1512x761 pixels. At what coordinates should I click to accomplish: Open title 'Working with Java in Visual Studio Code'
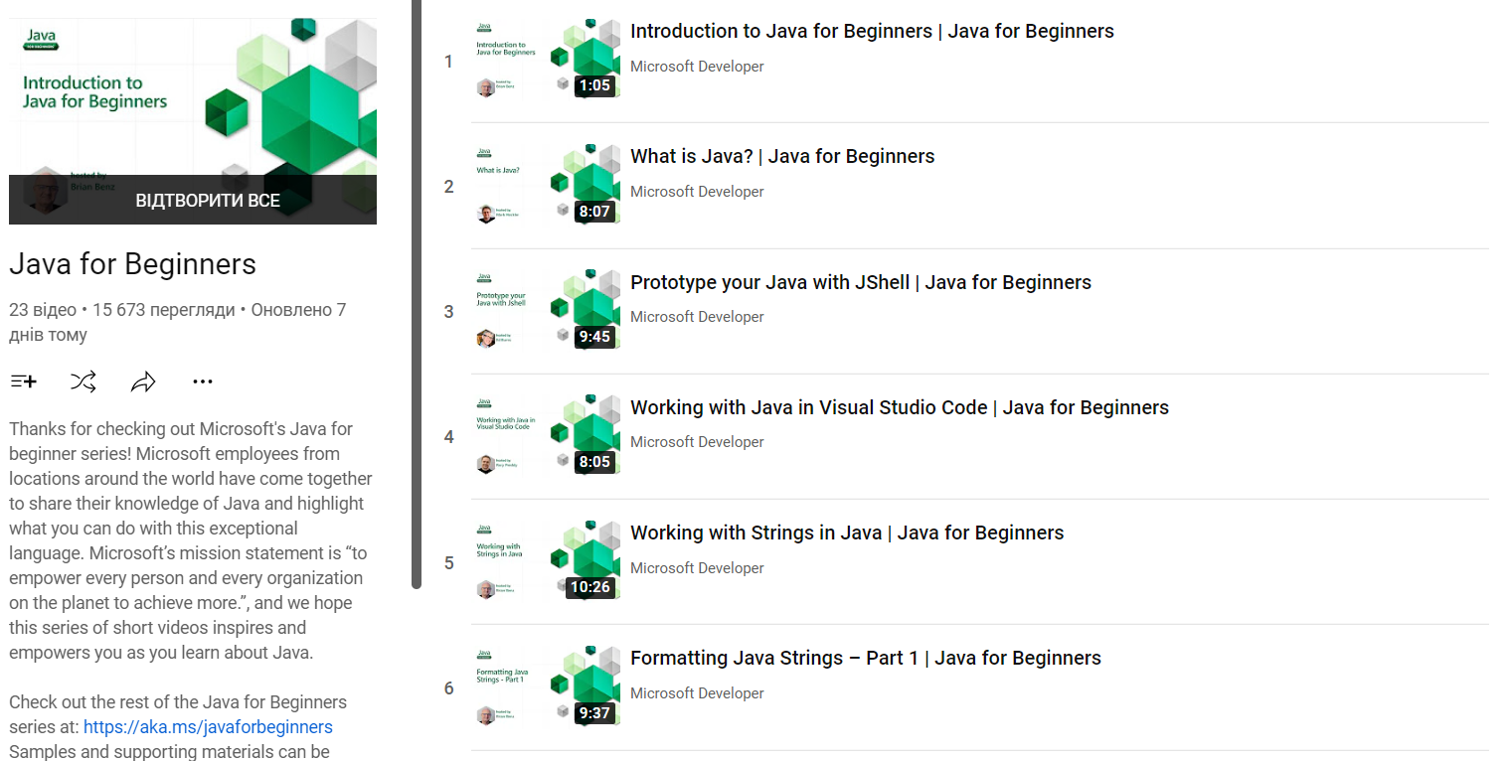pos(900,407)
